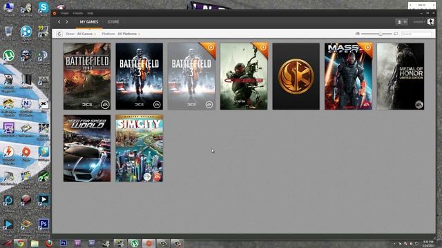The image size is (442, 248).
Task: Select the fully colored Battlefield 3 tile
Action: click(140, 76)
